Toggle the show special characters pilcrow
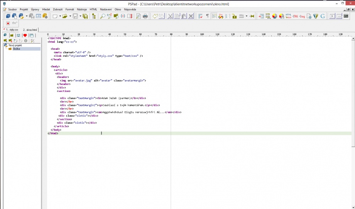This screenshot has height=209, width=355. [207, 16]
